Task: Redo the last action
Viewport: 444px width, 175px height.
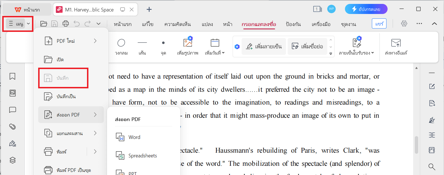Action: tap(88, 24)
